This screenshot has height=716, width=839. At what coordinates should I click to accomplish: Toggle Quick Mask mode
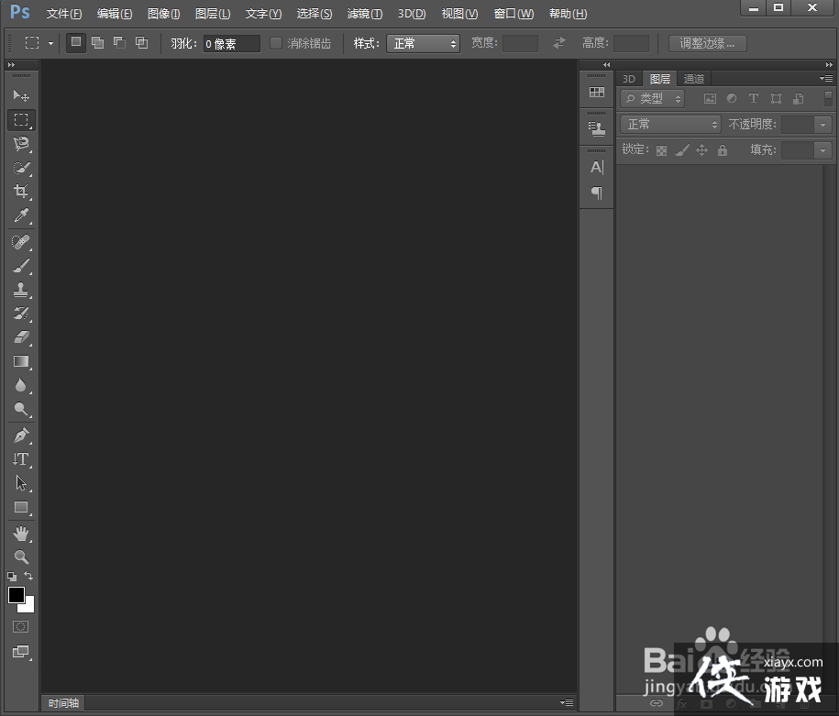(x=20, y=627)
